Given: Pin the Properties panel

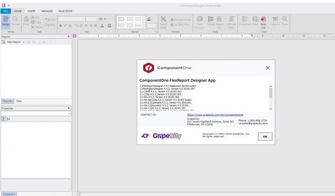Looking at the screenshot, I should (69, 108).
